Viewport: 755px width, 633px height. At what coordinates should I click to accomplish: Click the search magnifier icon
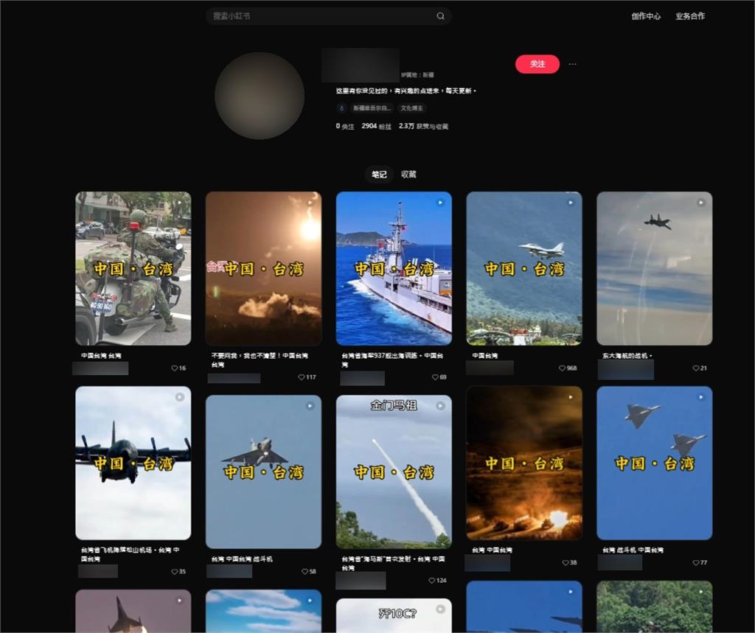(441, 16)
